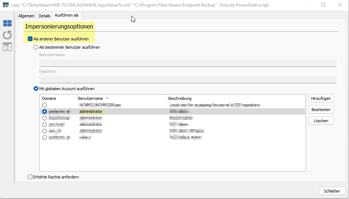Click the text-window sidebar icon

7,47
